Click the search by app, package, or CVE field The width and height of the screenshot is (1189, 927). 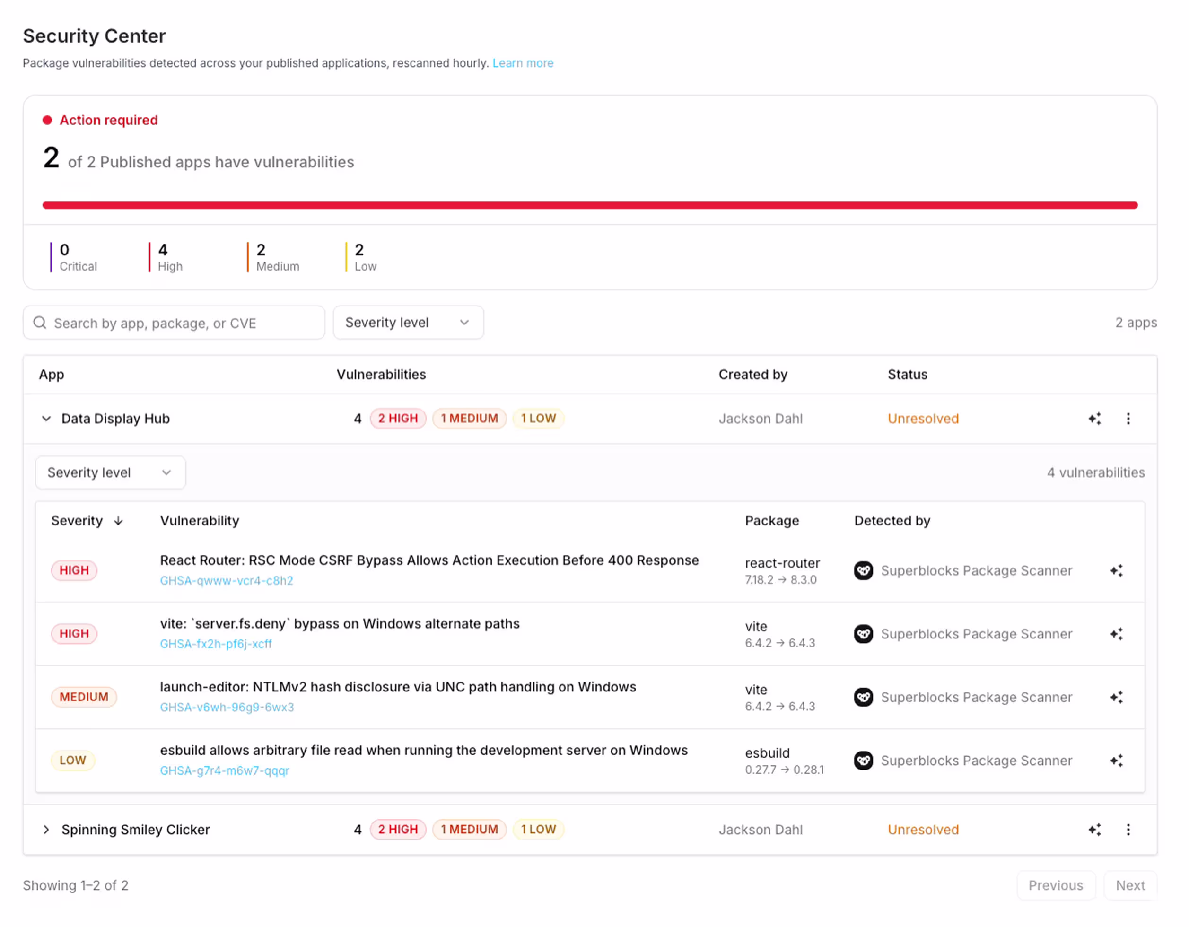pyautogui.click(x=174, y=323)
